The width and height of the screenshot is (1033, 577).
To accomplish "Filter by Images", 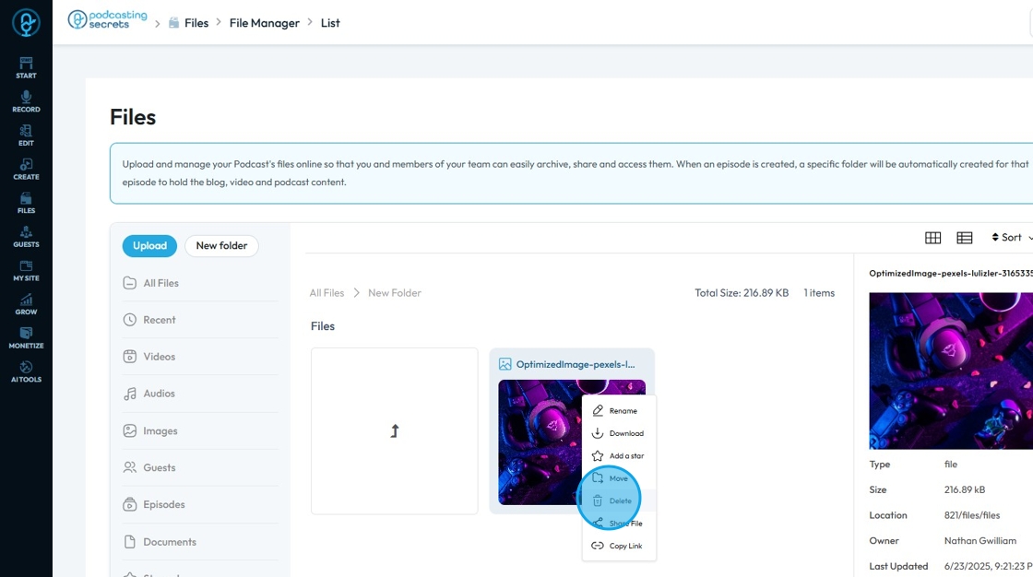I will [200, 430].
